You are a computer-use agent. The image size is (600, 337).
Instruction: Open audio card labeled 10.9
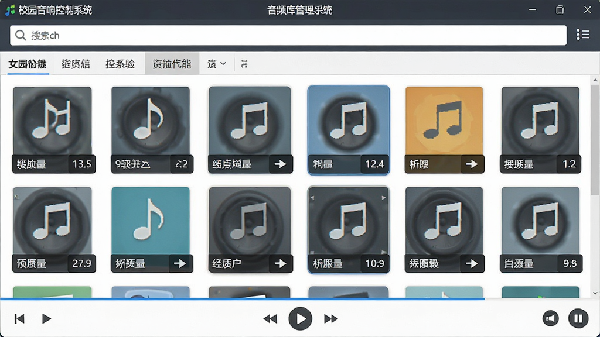click(x=349, y=229)
